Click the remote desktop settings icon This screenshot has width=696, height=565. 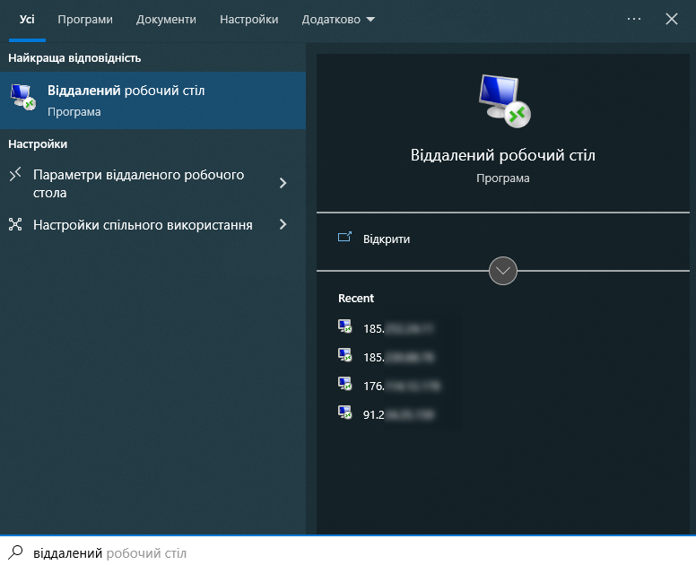pyautogui.click(x=15, y=174)
